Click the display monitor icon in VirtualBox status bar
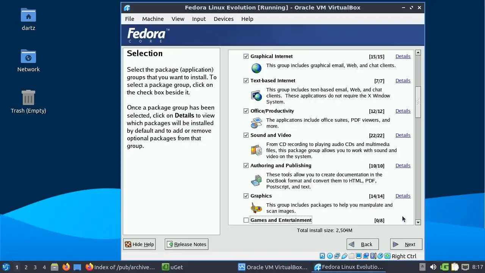This screenshot has width=485, height=273. (x=358, y=256)
